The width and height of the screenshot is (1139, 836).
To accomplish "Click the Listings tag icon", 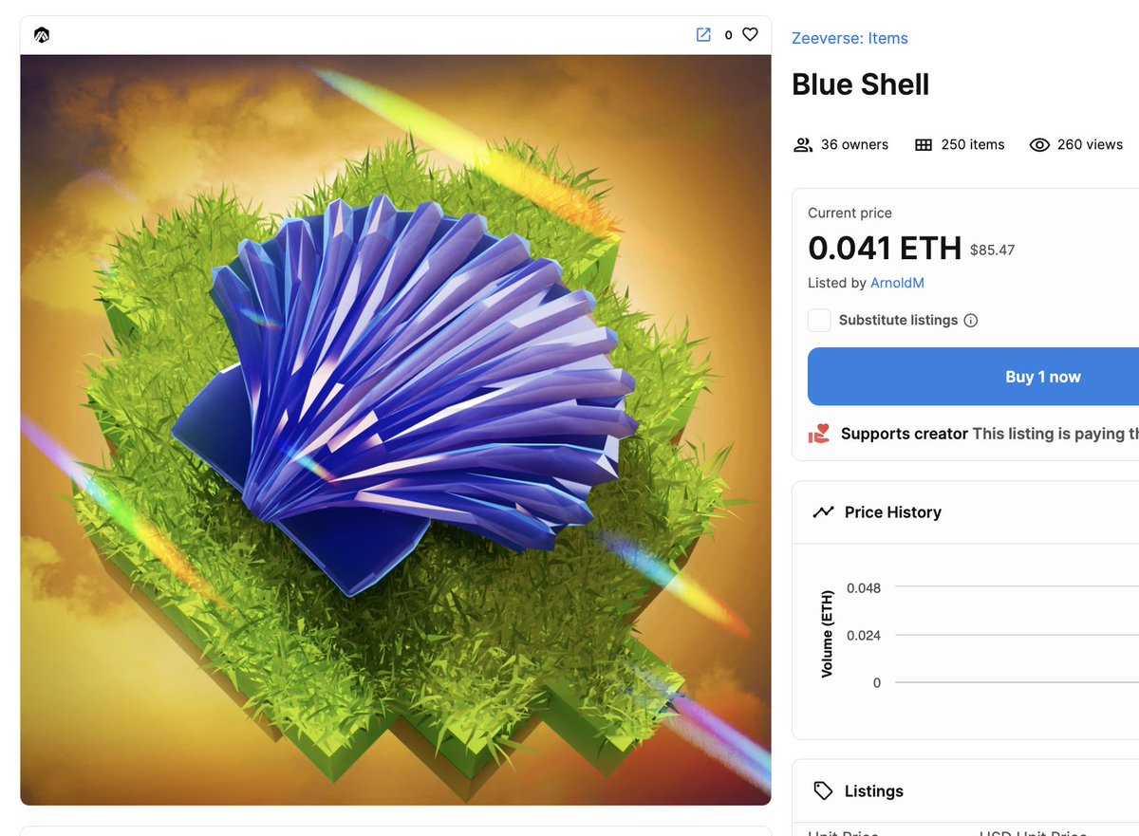I will (x=823, y=791).
